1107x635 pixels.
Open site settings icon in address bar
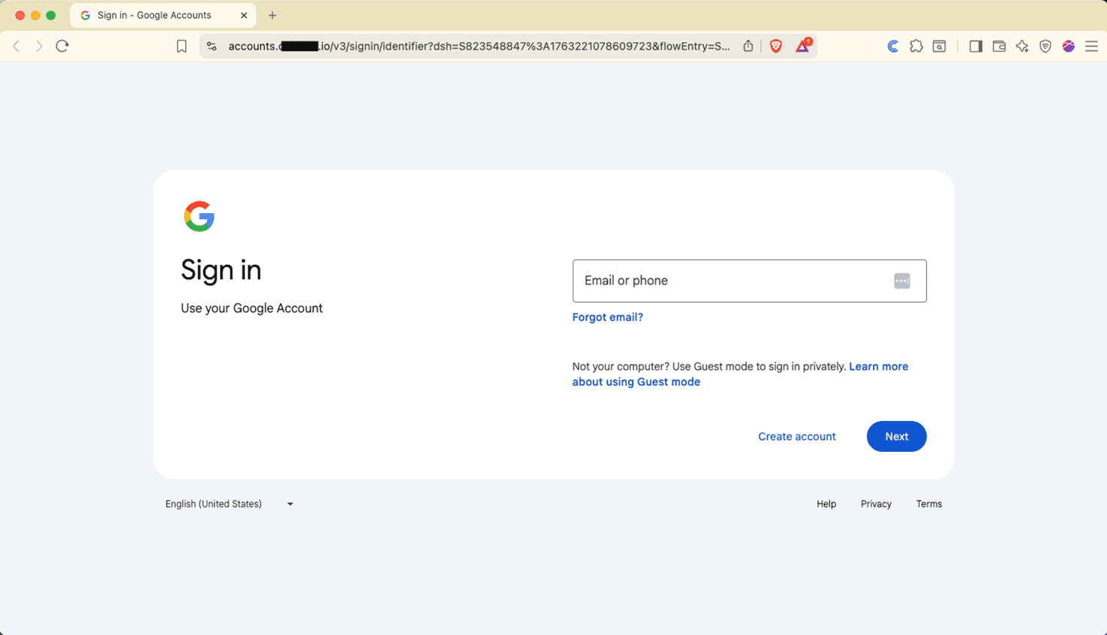point(212,47)
